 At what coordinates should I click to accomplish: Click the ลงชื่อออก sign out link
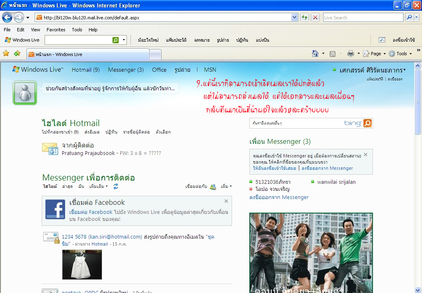click(395, 79)
